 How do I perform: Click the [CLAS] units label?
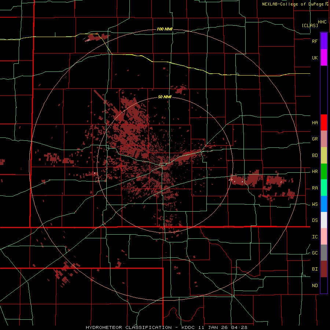coord(310,25)
